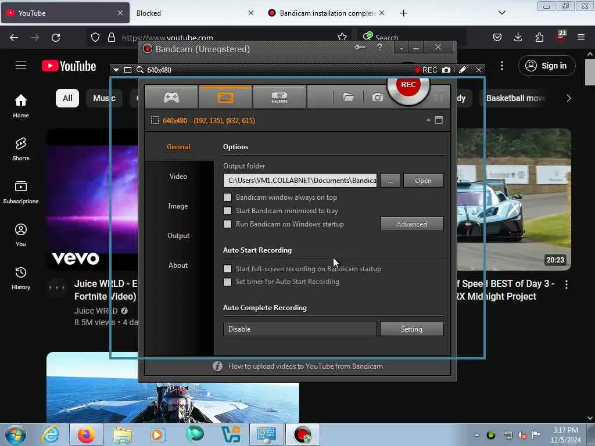
Task: Select Bandicam game recording mode gamepad icon
Action: (171, 98)
